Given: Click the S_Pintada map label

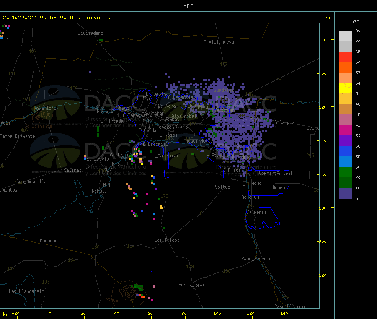Looking at the screenshot, I should point(112,121).
